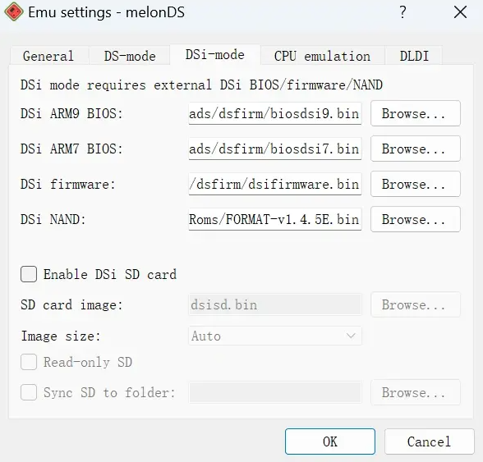Click the DSi NAND path input field

pyautogui.click(x=275, y=219)
